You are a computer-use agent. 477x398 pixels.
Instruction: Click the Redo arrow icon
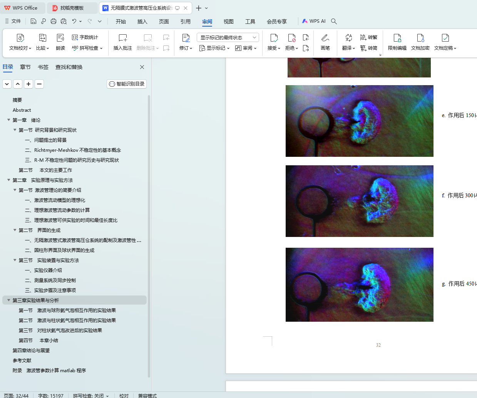click(x=90, y=21)
